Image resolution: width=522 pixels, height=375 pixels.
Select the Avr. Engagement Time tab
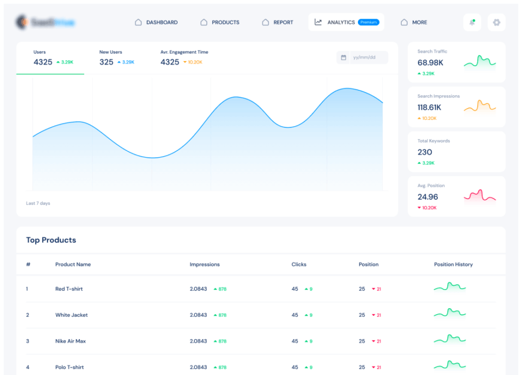pyautogui.click(x=184, y=58)
